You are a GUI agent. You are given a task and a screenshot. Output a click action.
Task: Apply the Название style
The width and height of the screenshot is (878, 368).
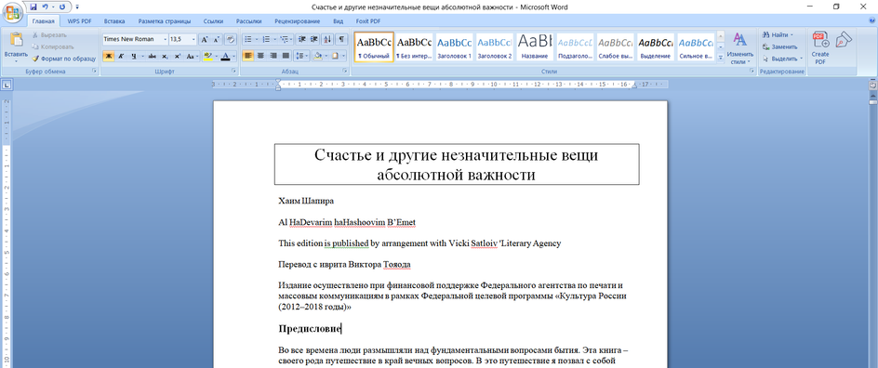point(534,46)
